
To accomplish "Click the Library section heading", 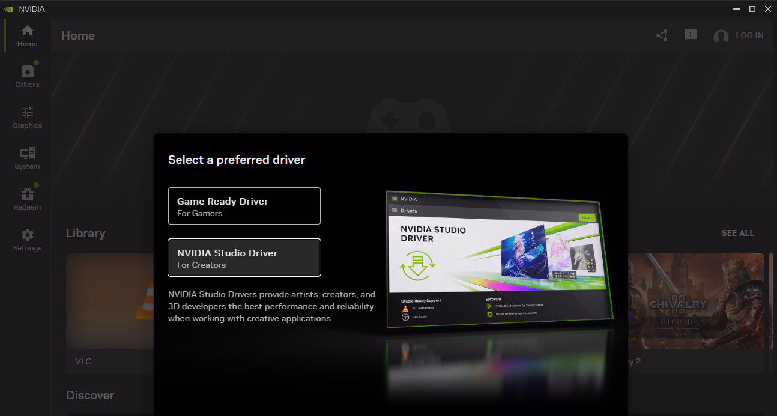I will click(x=86, y=233).
